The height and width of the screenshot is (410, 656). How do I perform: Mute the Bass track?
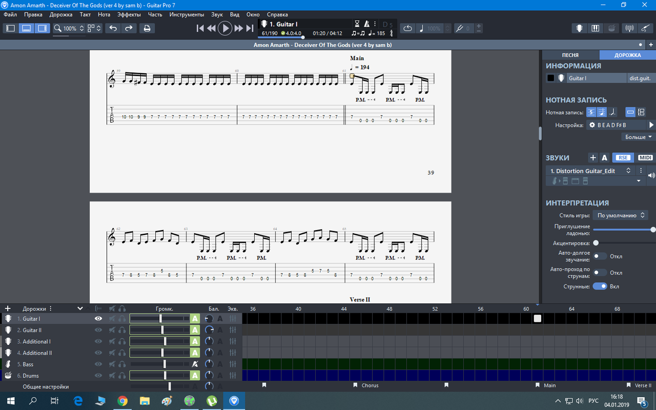point(111,364)
